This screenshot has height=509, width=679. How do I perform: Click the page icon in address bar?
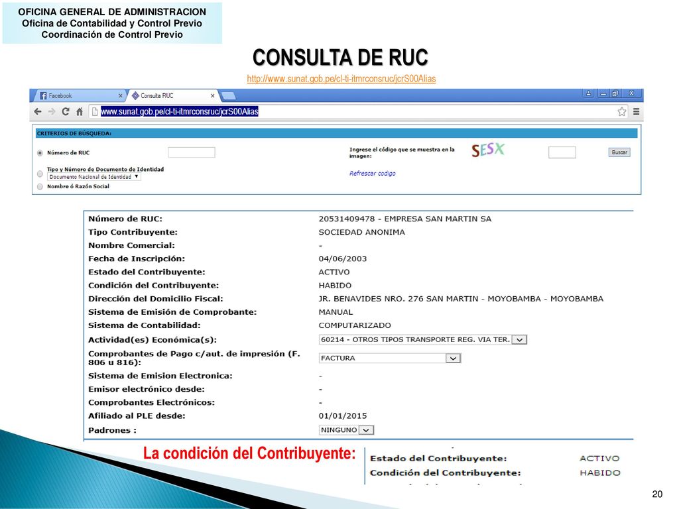click(x=94, y=111)
